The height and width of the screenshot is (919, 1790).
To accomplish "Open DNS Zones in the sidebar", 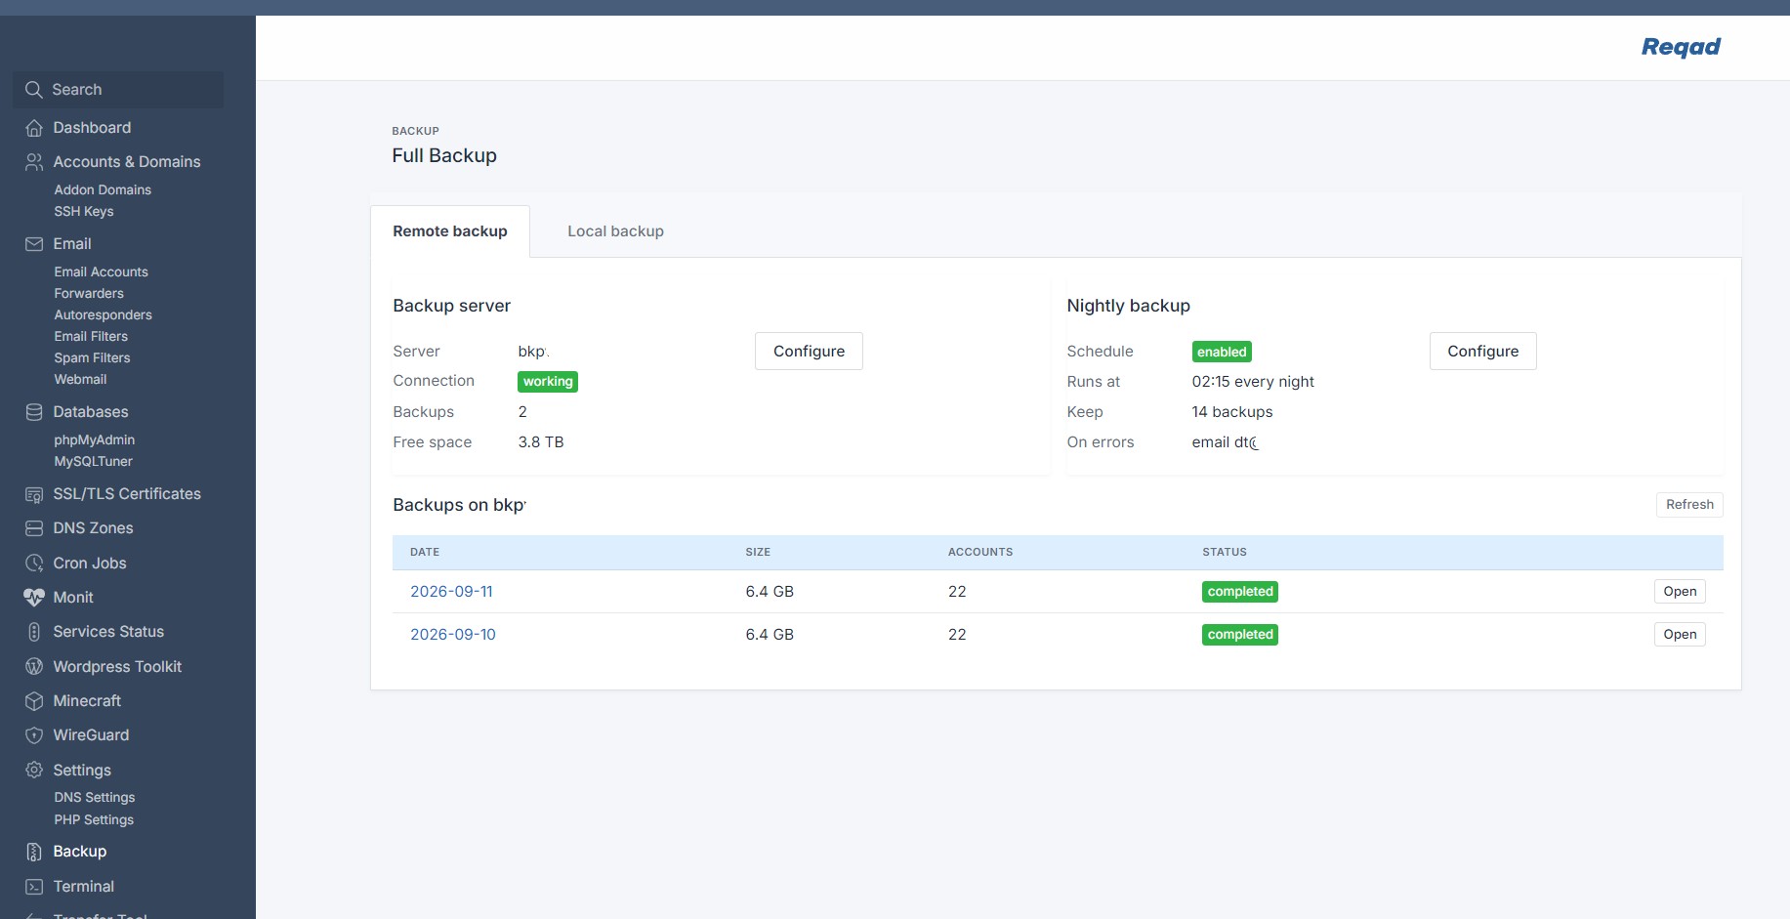I will click(x=93, y=528).
